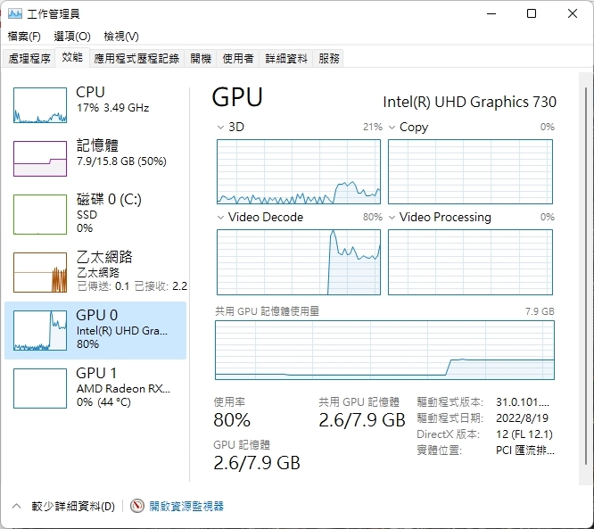The height and width of the screenshot is (529, 594).
Task: Switch to the 處理程序 tab
Action: pos(29,58)
